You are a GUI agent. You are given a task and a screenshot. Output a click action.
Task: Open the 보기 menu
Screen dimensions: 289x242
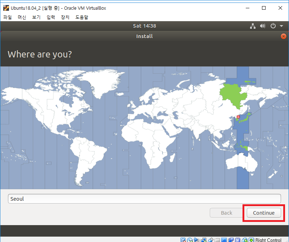click(36, 17)
